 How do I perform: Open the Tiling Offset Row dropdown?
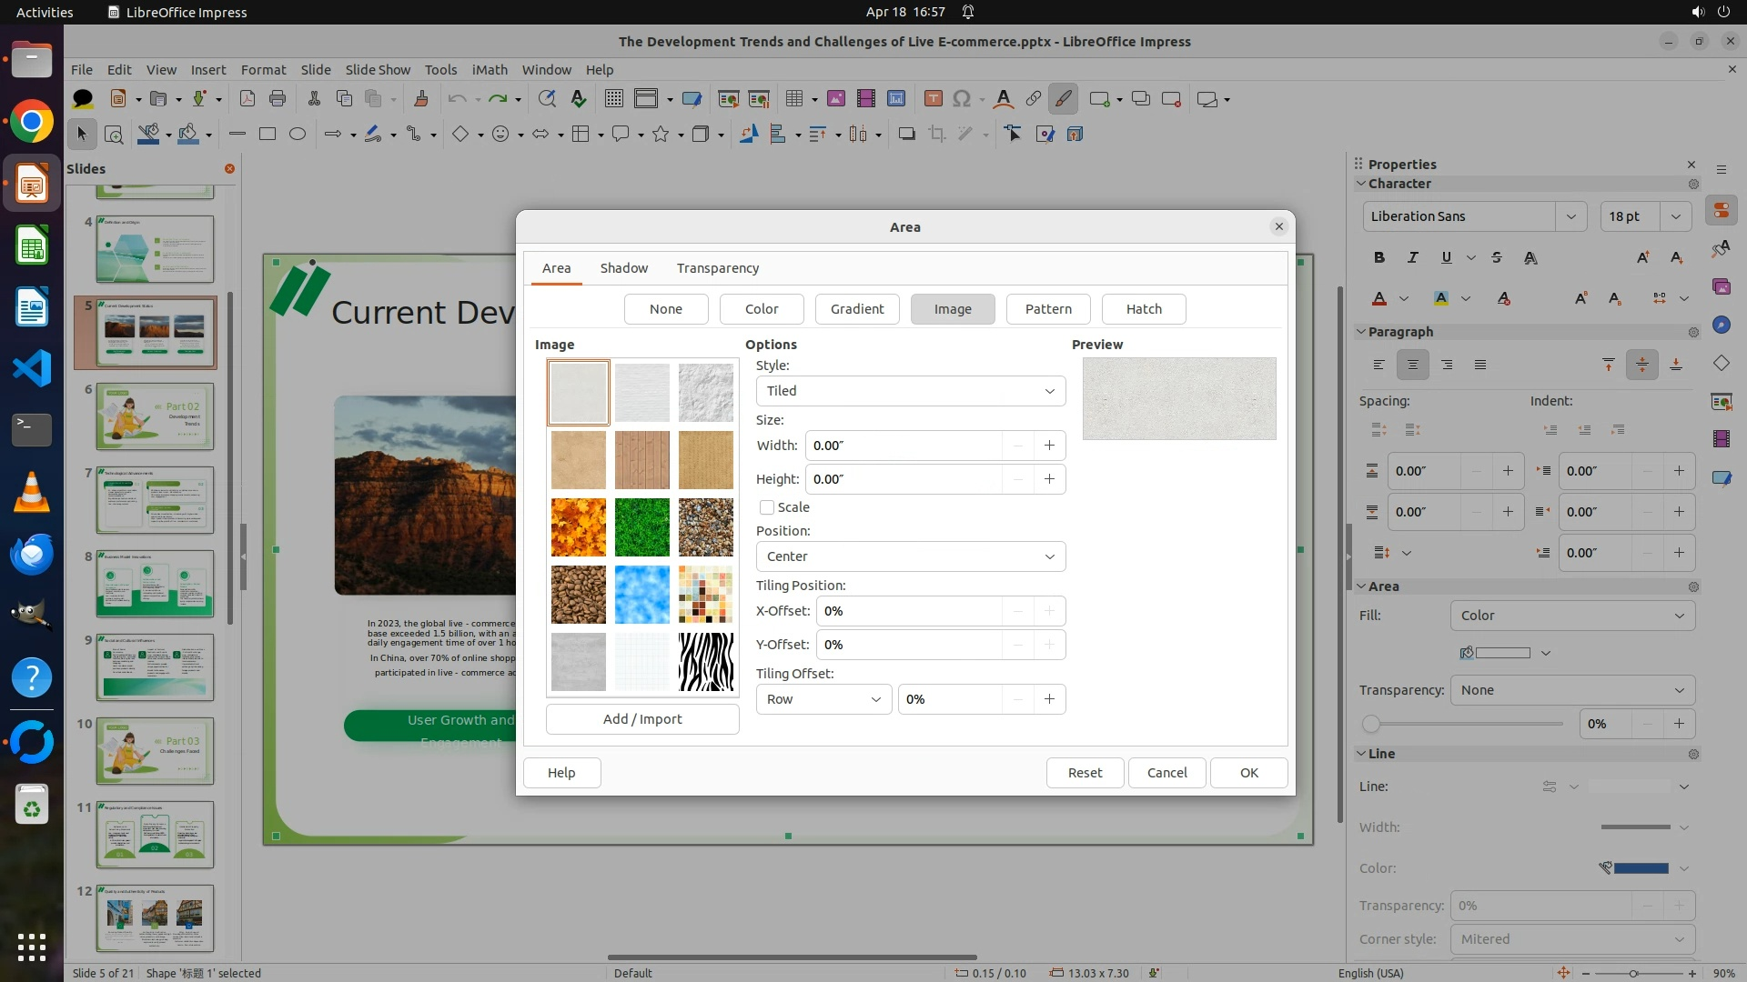coord(823,699)
